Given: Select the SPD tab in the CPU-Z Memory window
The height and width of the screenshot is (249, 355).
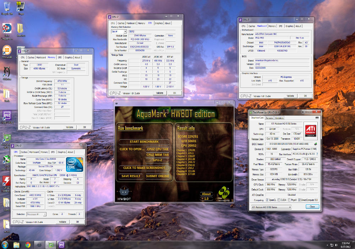Looking at the screenshot, I should (60, 57).
